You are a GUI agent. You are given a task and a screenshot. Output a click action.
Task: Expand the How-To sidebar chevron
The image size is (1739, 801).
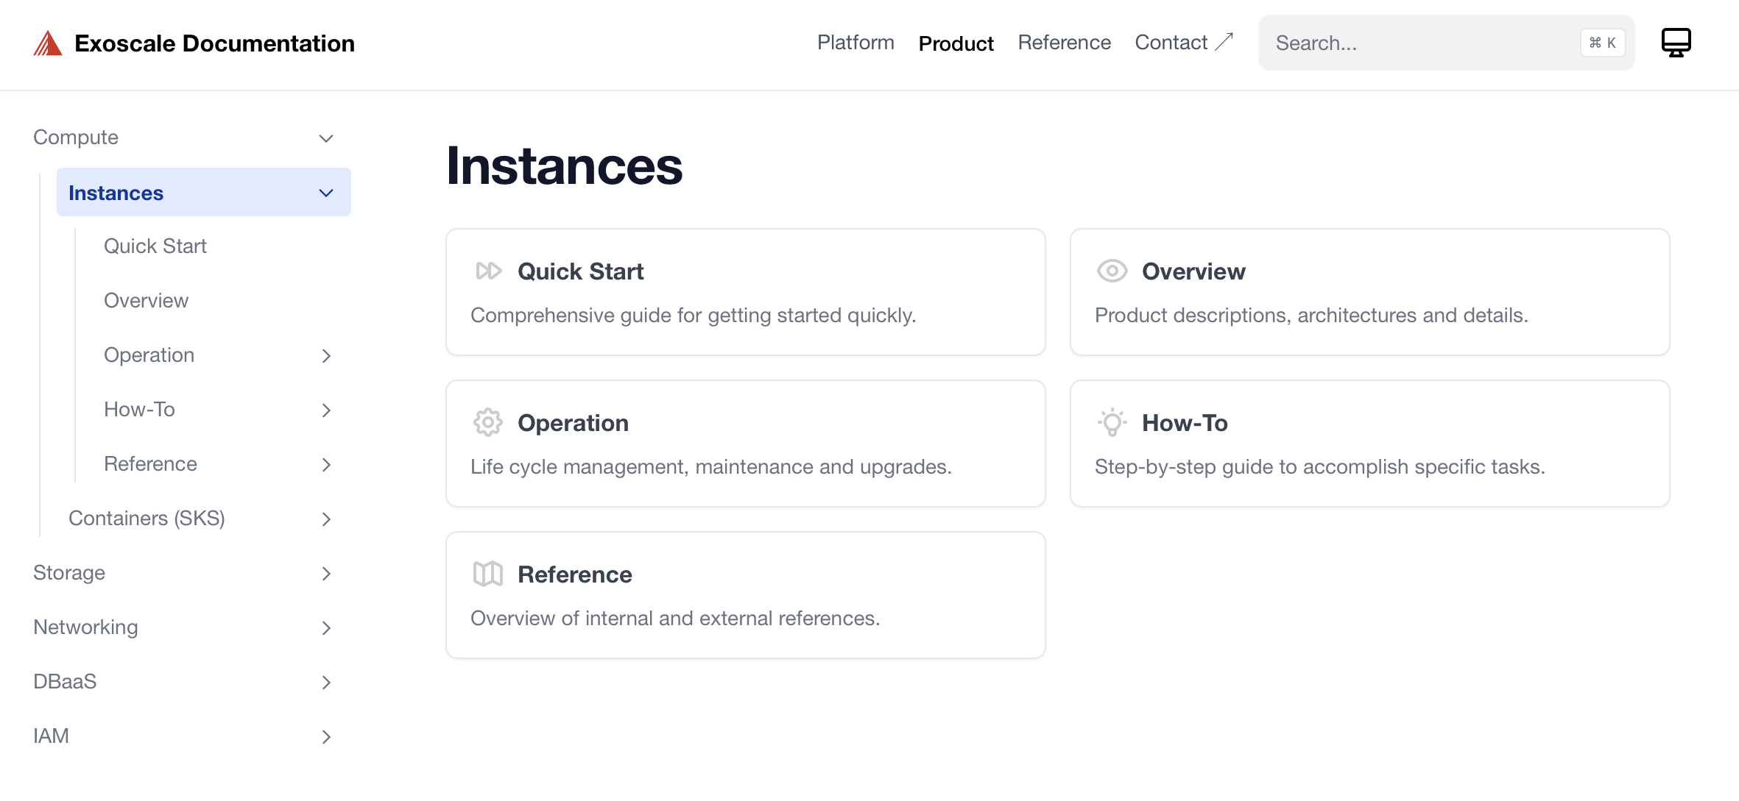326,410
